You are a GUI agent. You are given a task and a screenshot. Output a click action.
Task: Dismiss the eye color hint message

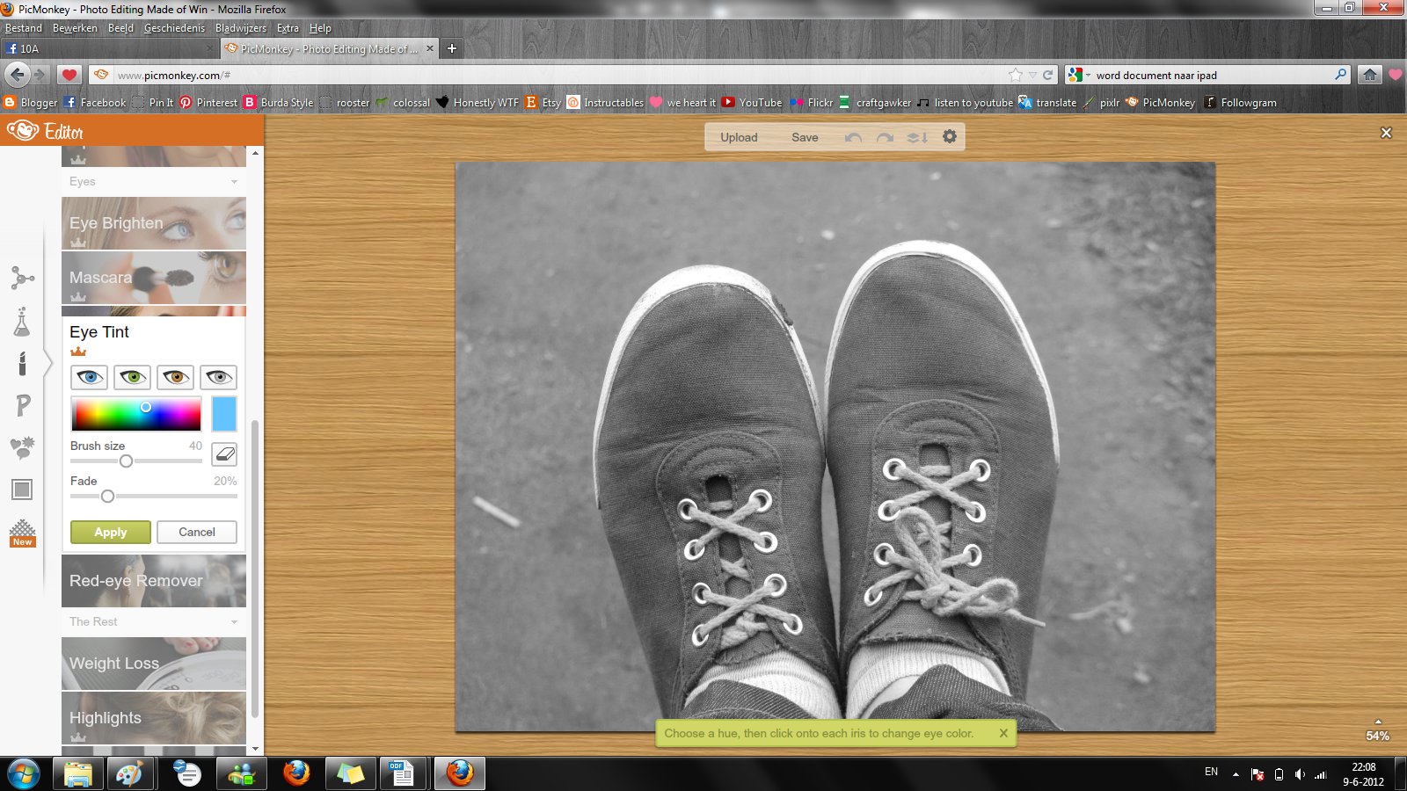tap(1003, 733)
